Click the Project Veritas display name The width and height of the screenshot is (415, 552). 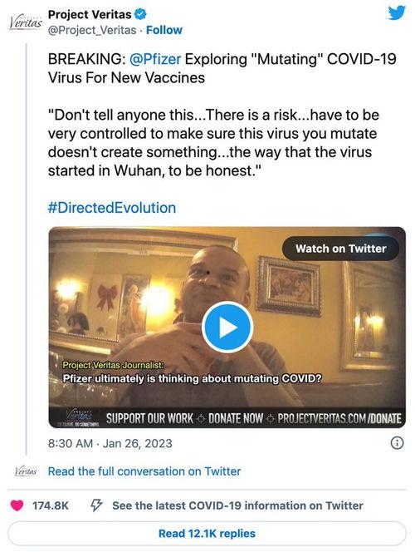click(x=90, y=14)
